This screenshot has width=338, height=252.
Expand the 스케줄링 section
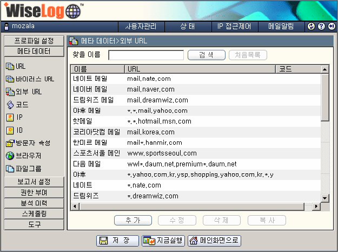click(34, 214)
